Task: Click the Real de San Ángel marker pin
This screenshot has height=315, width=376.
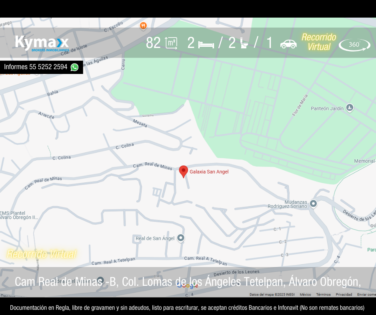Action: [x=181, y=238]
